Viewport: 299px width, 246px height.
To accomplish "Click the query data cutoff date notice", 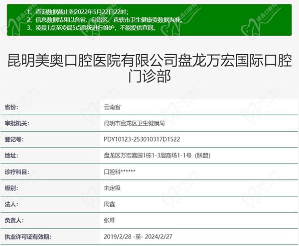I will tap(82, 11).
